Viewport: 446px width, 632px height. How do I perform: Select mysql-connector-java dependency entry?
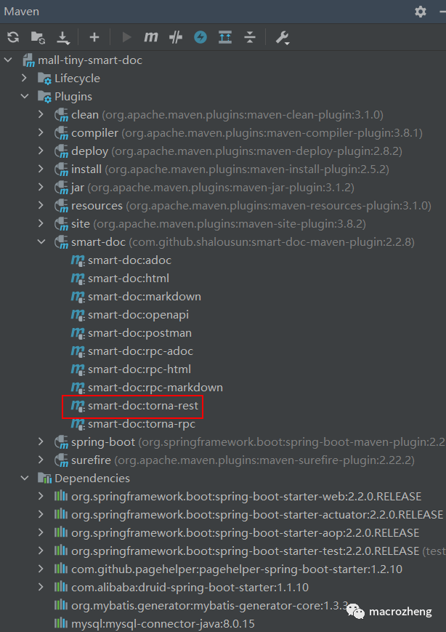coord(163,623)
